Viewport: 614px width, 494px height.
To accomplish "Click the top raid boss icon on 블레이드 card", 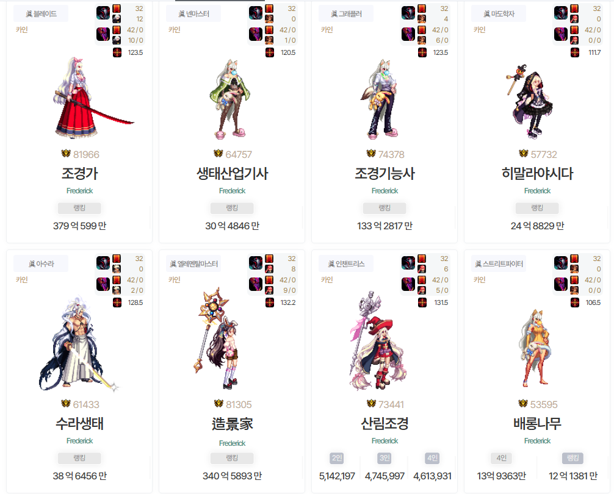I will tap(103, 13).
